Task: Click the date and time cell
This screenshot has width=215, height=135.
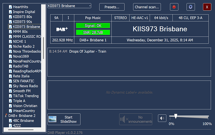Action: click(160, 40)
